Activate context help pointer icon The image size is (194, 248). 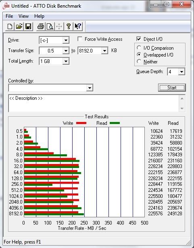78,26
